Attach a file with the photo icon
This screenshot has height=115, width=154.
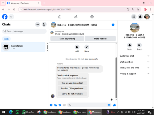[x=55, y=105]
